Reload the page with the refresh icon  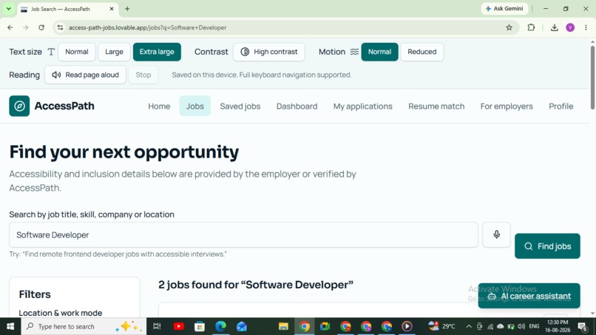point(41,27)
